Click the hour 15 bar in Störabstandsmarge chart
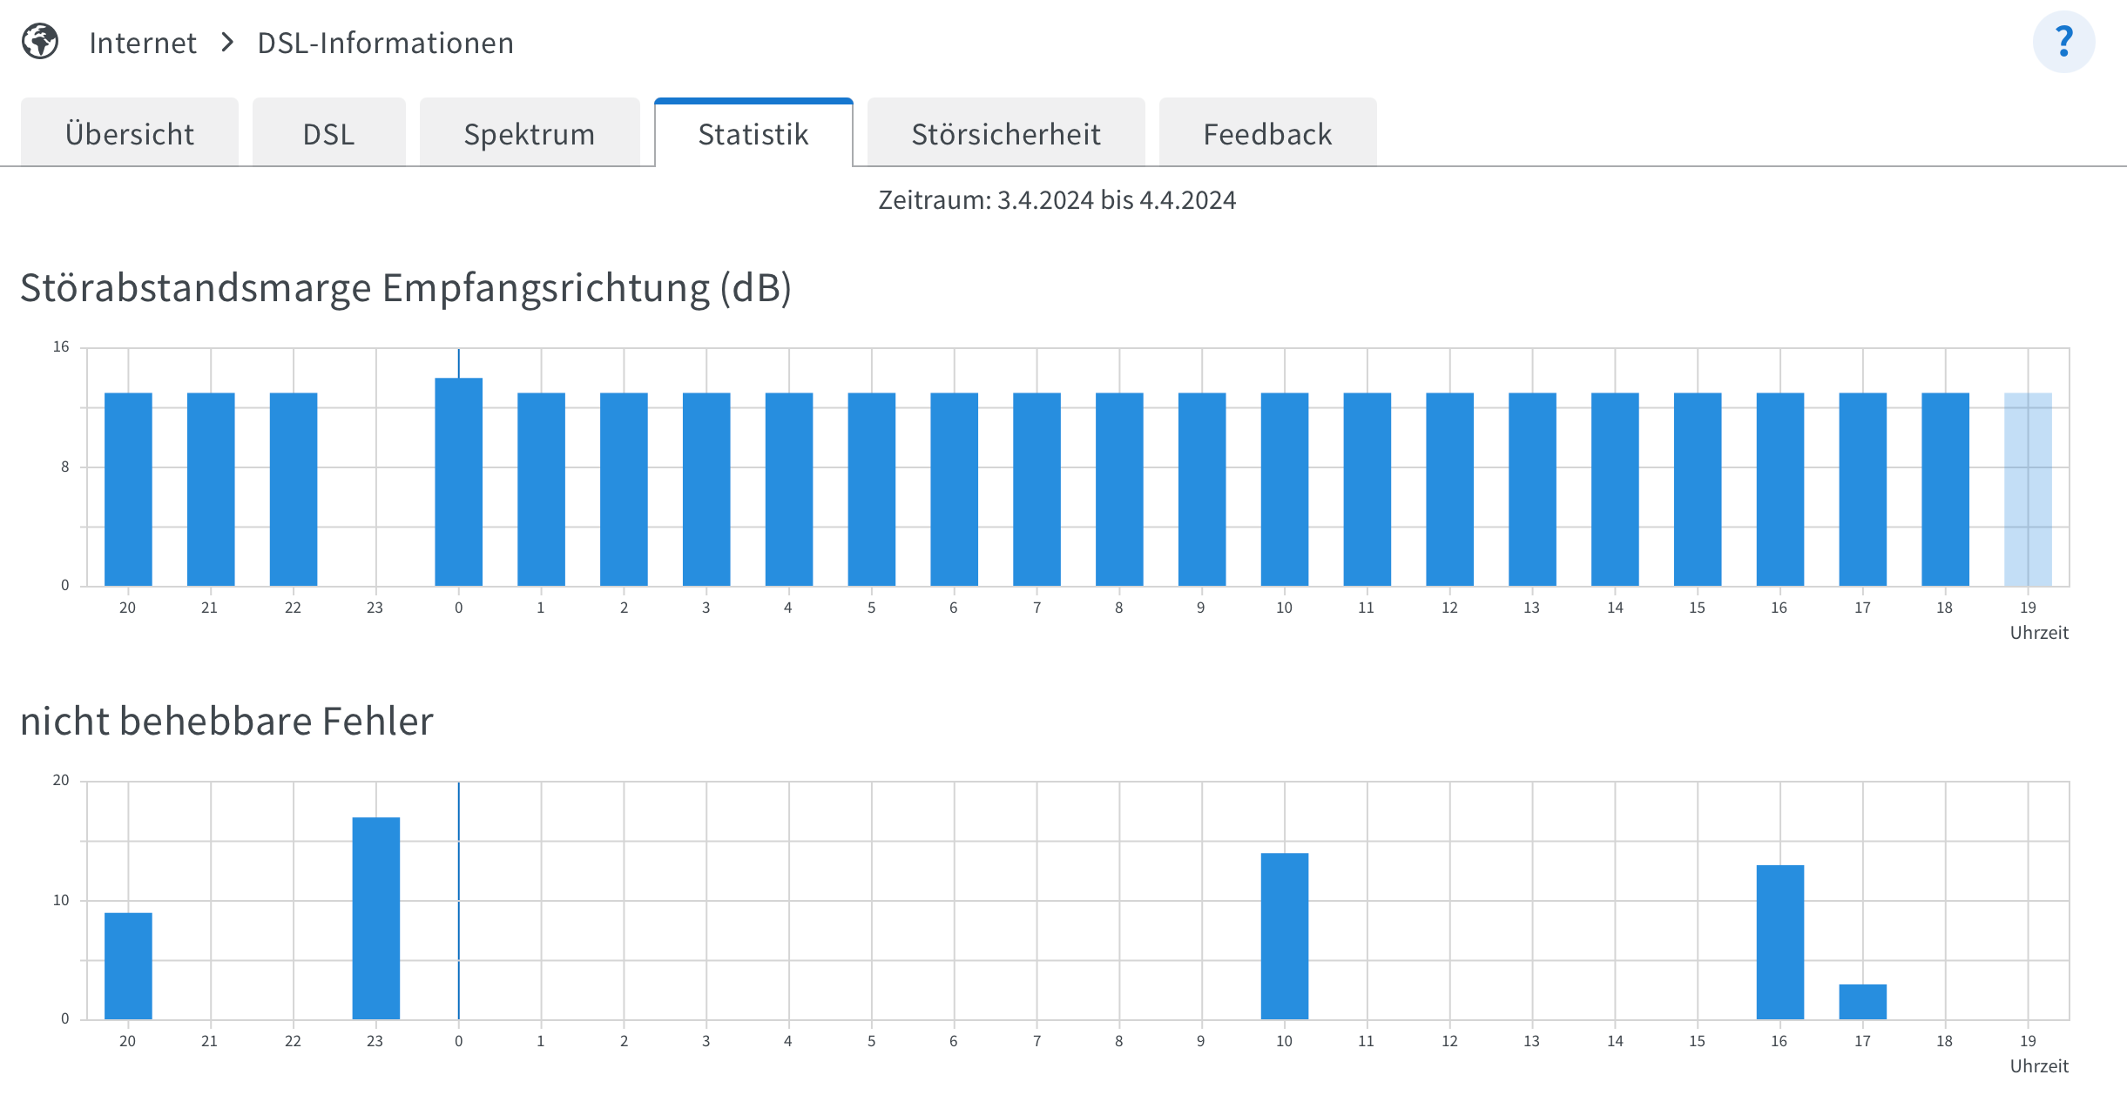 [1698, 489]
